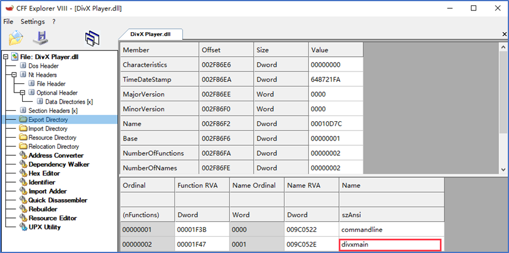The width and height of the screenshot is (509, 253).
Task: Open the Settings menu
Action: click(x=33, y=22)
